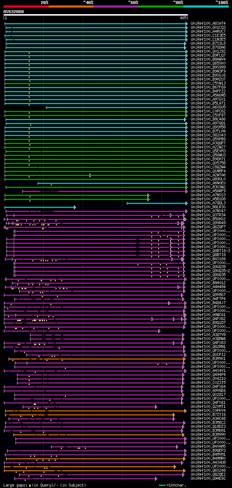Open hit UniRef100_C1E3E5

(x=208, y=35)
